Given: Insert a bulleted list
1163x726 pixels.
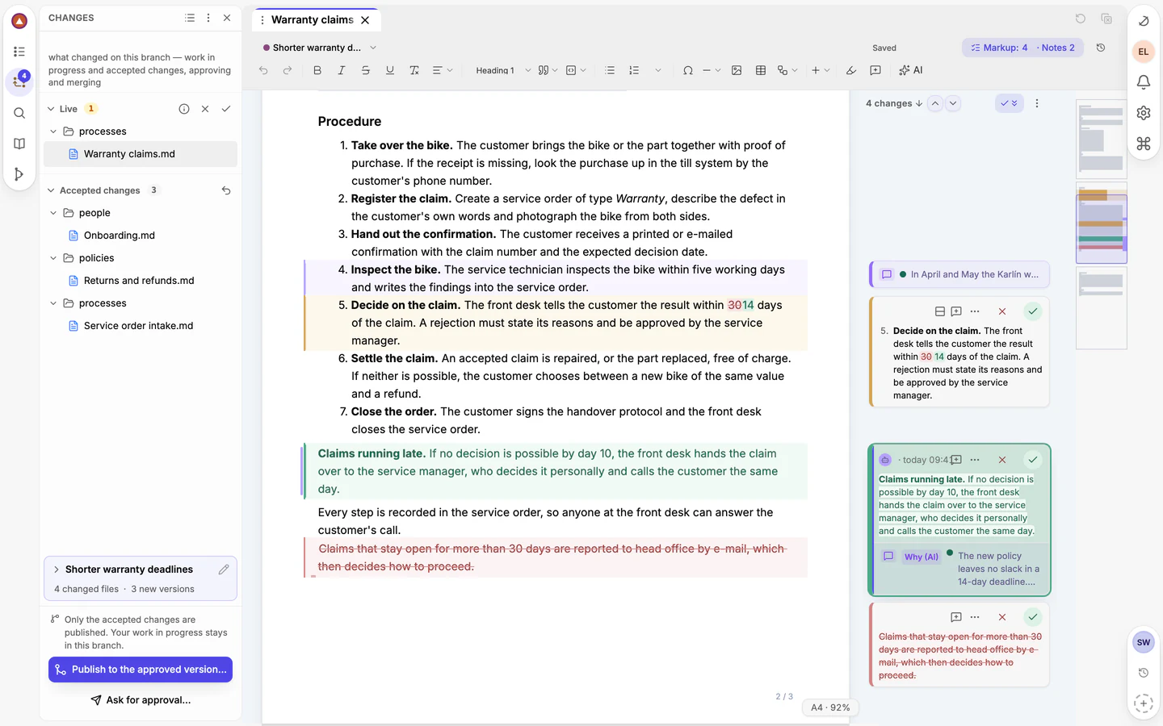Looking at the screenshot, I should 610,70.
